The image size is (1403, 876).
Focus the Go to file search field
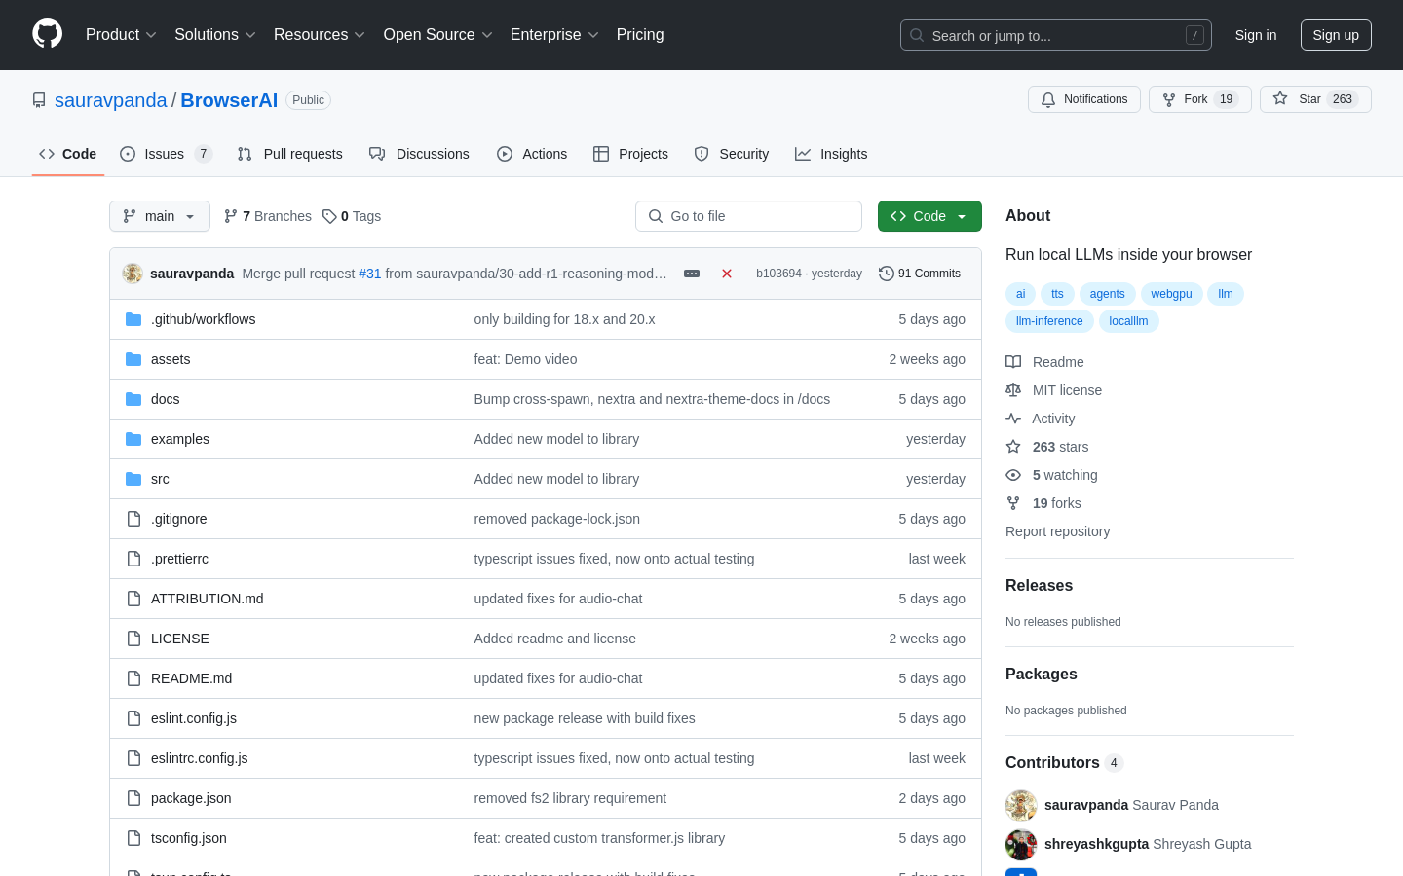748,216
